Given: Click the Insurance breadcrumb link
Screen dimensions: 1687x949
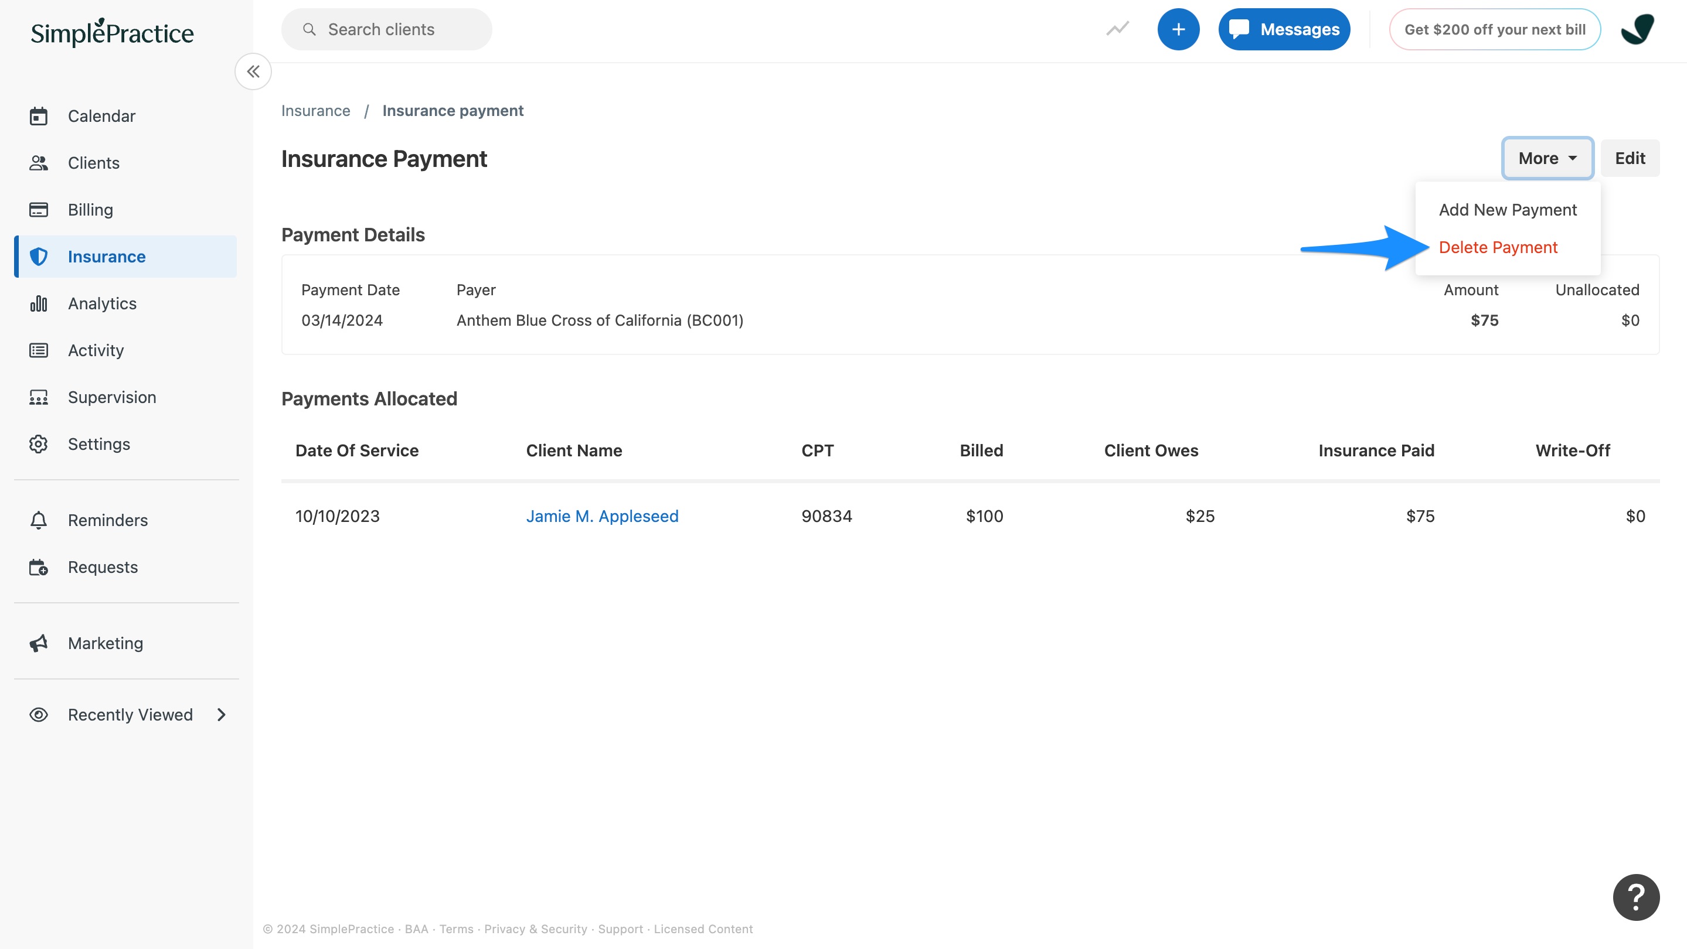Looking at the screenshot, I should point(316,111).
